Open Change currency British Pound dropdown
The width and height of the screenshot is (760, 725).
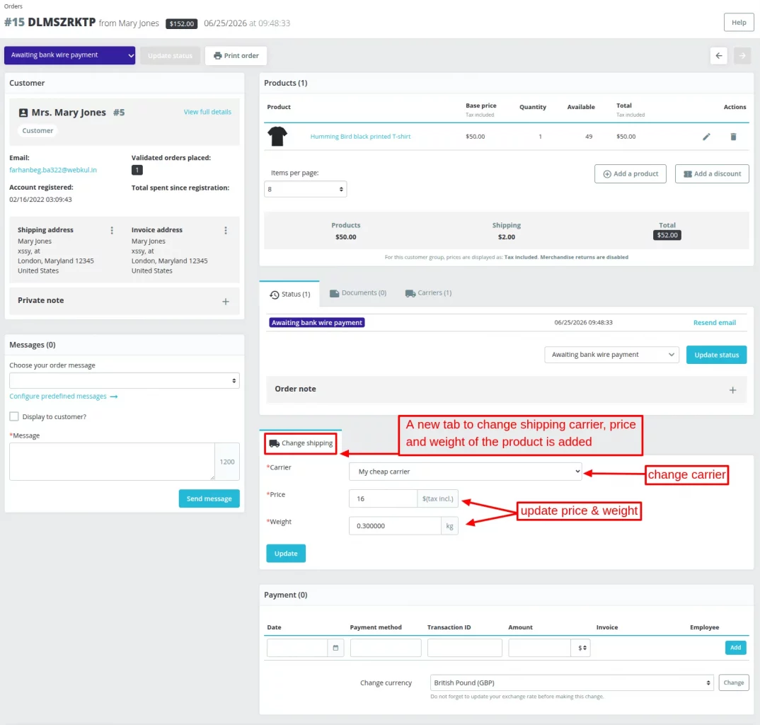tap(572, 683)
